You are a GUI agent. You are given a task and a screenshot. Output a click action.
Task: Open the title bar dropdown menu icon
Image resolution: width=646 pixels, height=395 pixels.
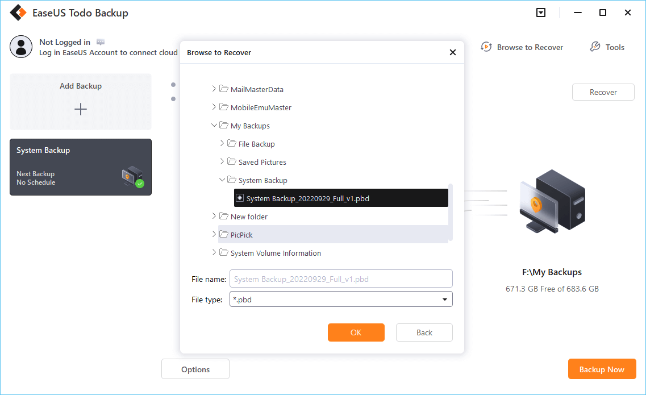click(x=541, y=13)
